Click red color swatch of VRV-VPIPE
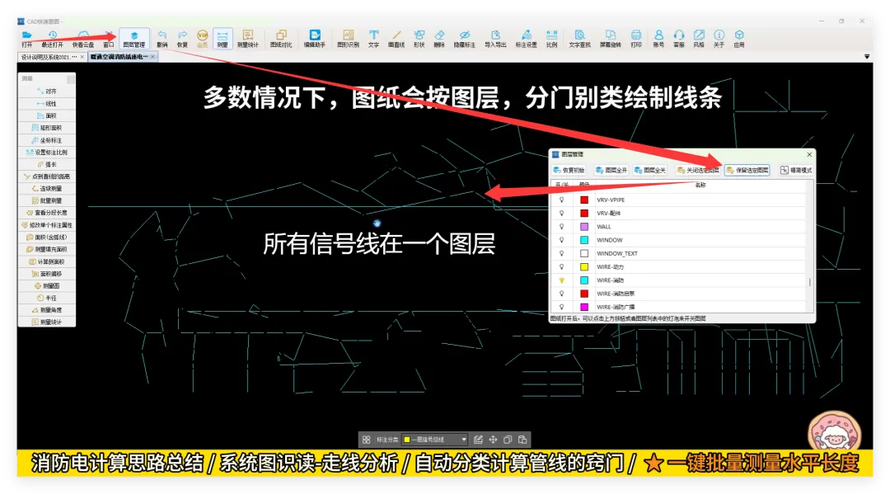 (x=584, y=200)
